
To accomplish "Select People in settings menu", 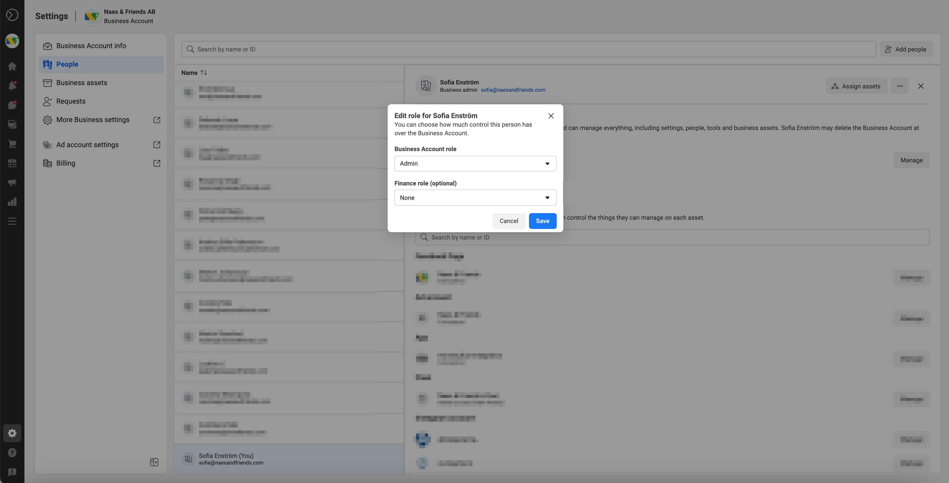I will tap(101, 64).
